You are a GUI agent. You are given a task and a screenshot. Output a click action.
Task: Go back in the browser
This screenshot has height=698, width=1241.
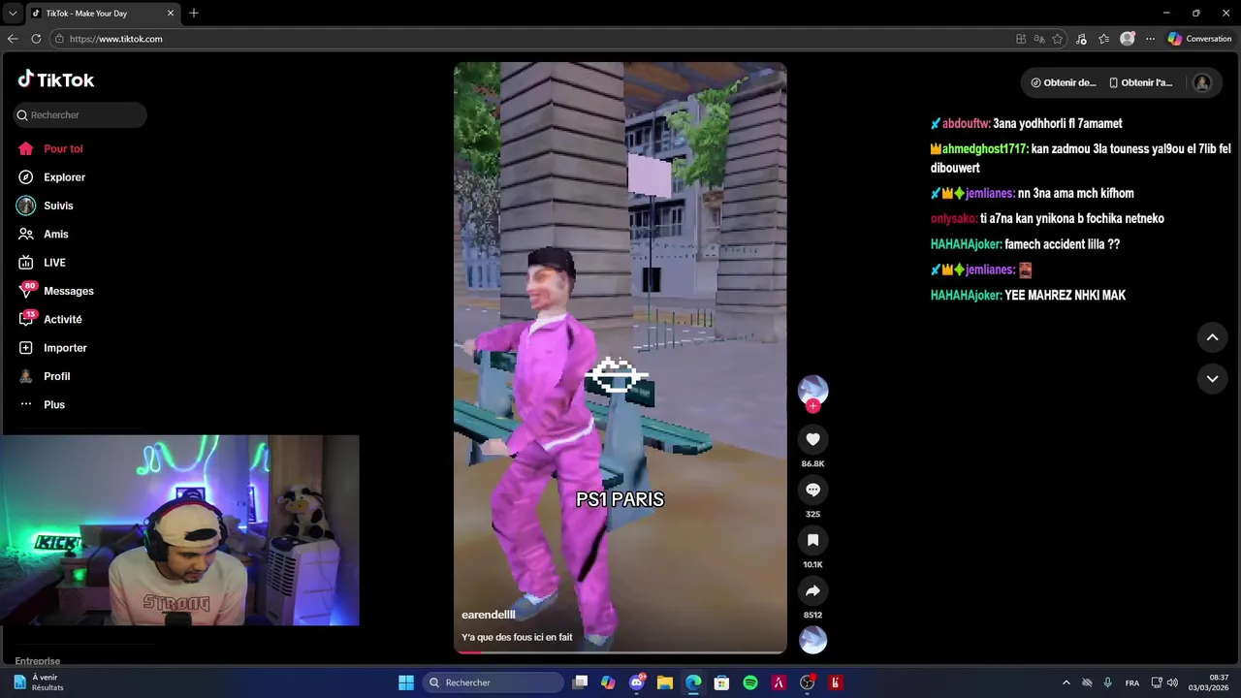(13, 39)
